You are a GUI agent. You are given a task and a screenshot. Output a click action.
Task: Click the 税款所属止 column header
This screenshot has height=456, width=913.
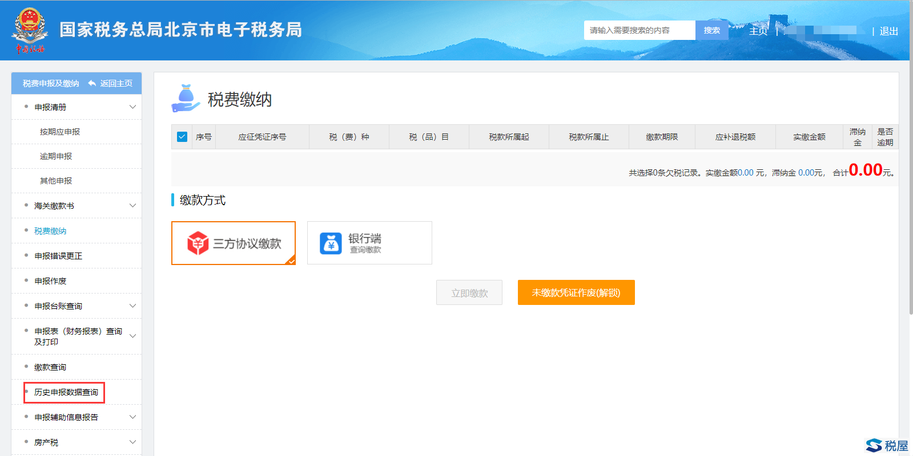click(x=589, y=137)
